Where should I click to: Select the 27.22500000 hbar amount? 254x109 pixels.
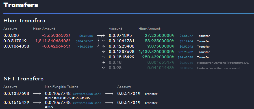tap(159, 35)
